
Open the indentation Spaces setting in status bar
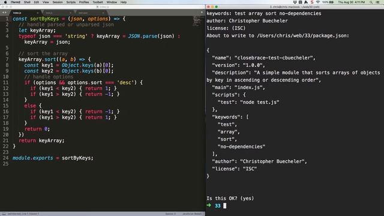(170, 214)
